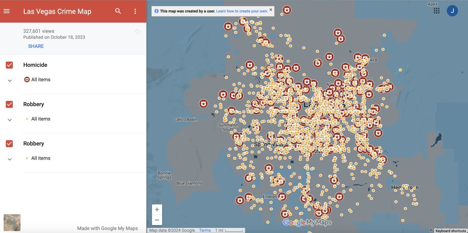Click the Calico Basin map label
468x233 pixels.
tap(185, 119)
